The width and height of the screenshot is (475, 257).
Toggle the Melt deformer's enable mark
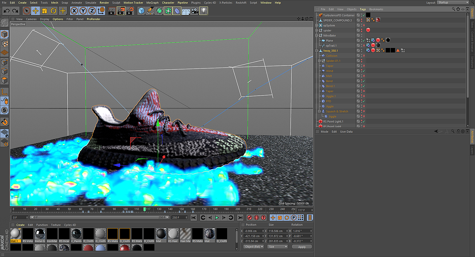click(x=364, y=76)
